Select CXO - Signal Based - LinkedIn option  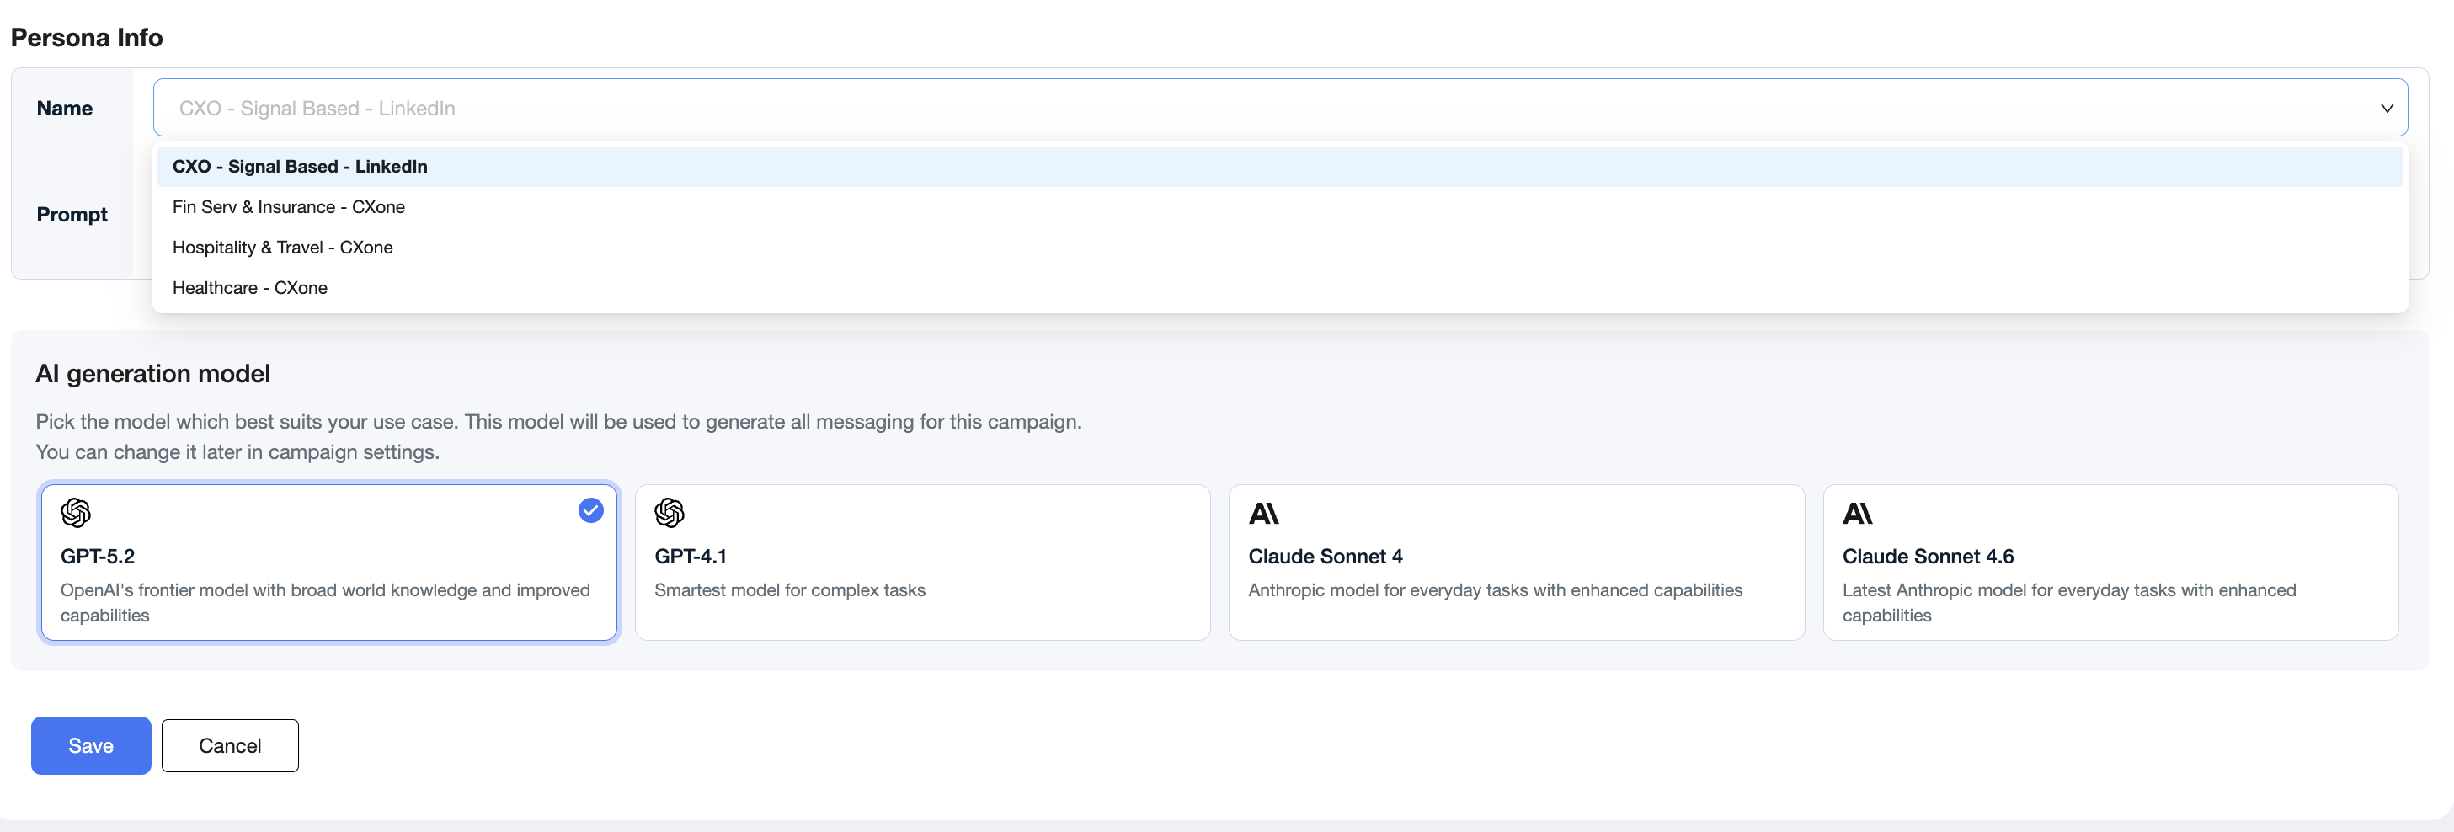click(1280, 167)
